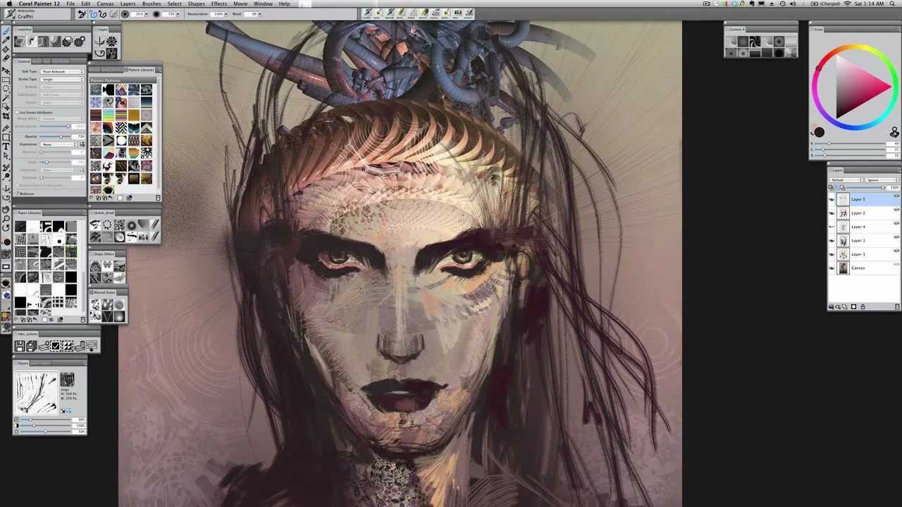Select the Crop tool
Screen dimensions: 902x507
tap(6, 115)
